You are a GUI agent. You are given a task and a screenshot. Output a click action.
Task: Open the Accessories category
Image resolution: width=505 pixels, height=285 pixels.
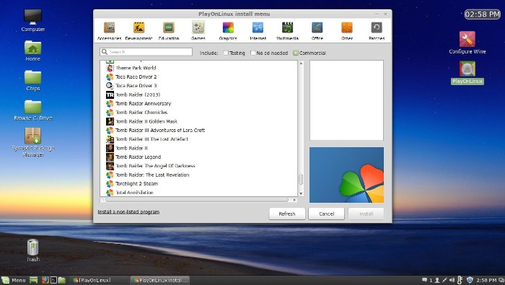[x=109, y=31]
